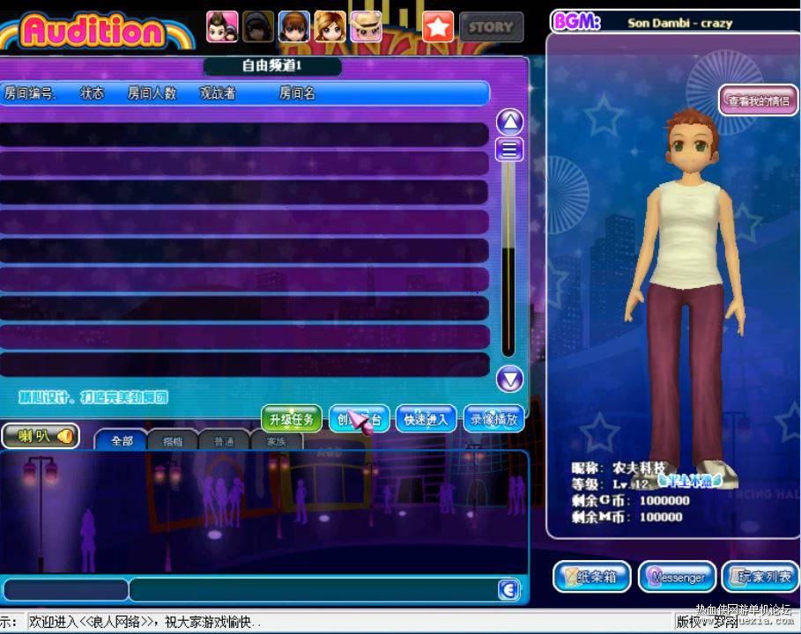
Task: Click the 快速进入 quick join button
Action: [x=426, y=419]
